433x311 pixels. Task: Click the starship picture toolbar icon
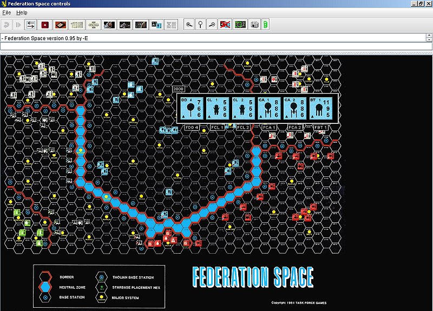pyautogui.click(x=124, y=25)
